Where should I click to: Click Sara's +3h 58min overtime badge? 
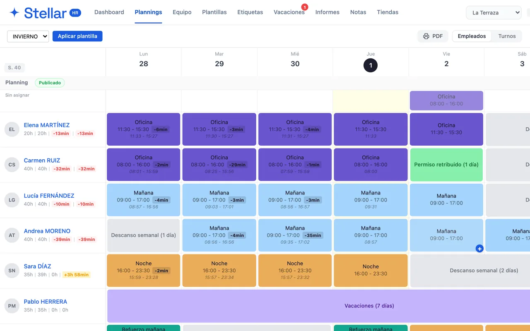click(76, 275)
